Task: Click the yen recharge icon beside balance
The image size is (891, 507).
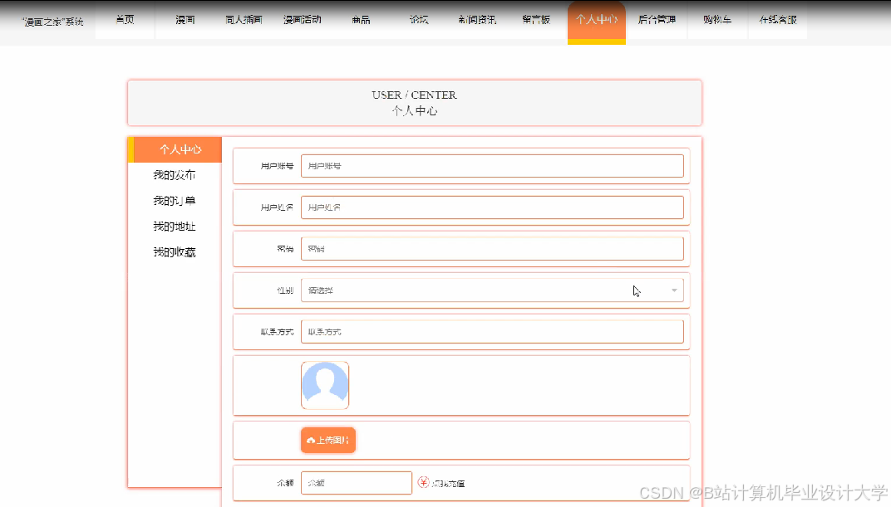Action: pos(423,482)
